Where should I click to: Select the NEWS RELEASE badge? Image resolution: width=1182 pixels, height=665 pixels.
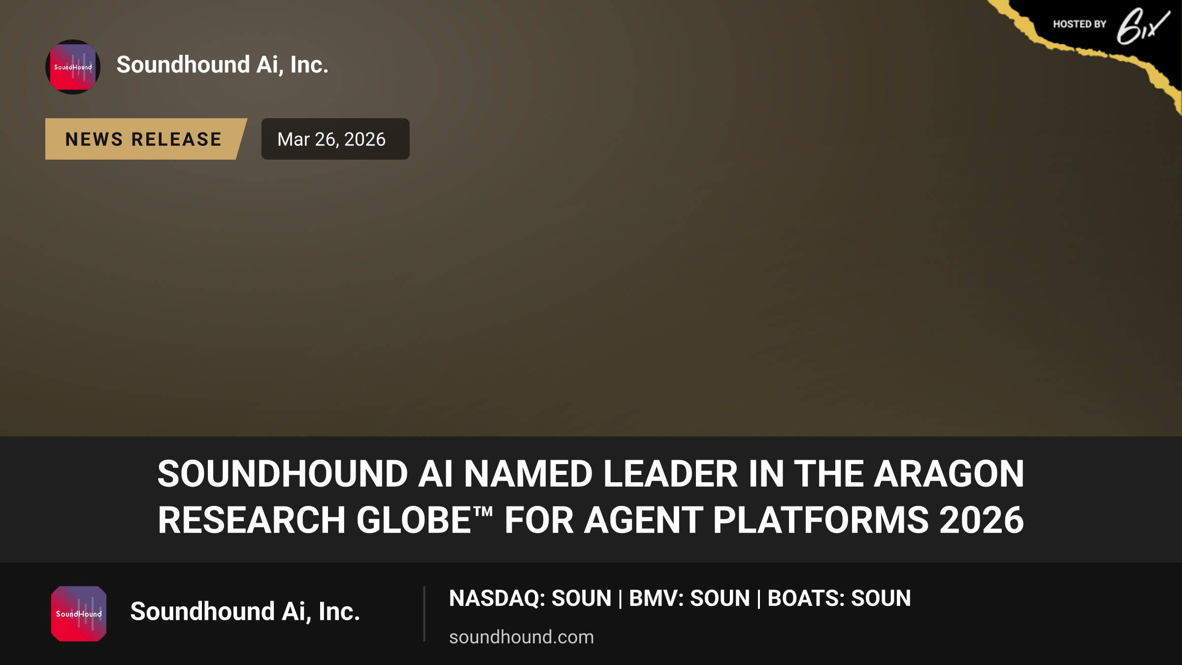pyautogui.click(x=146, y=139)
